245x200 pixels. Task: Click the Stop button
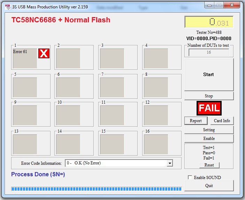[x=209, y=96]
